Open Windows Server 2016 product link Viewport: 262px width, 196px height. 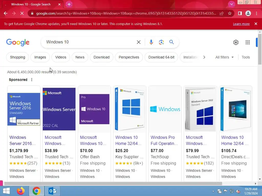click(x=23, y=140)
